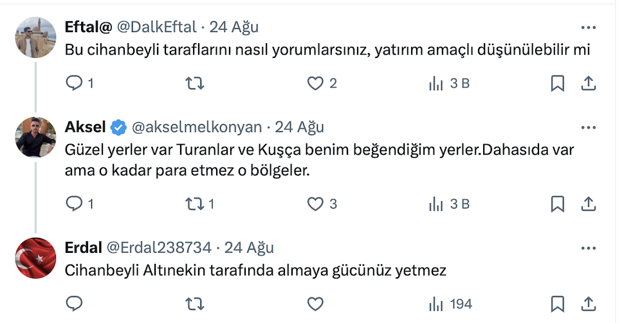624x323 pixels.
Task: Reply to Aksel's tweet
Action: [x=75, y=204]
